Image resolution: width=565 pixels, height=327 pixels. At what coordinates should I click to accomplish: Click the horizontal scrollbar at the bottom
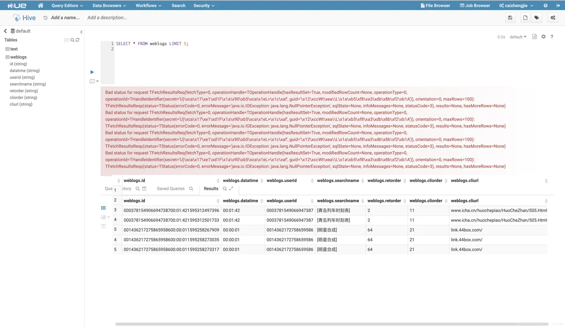(x=331, y=324)
